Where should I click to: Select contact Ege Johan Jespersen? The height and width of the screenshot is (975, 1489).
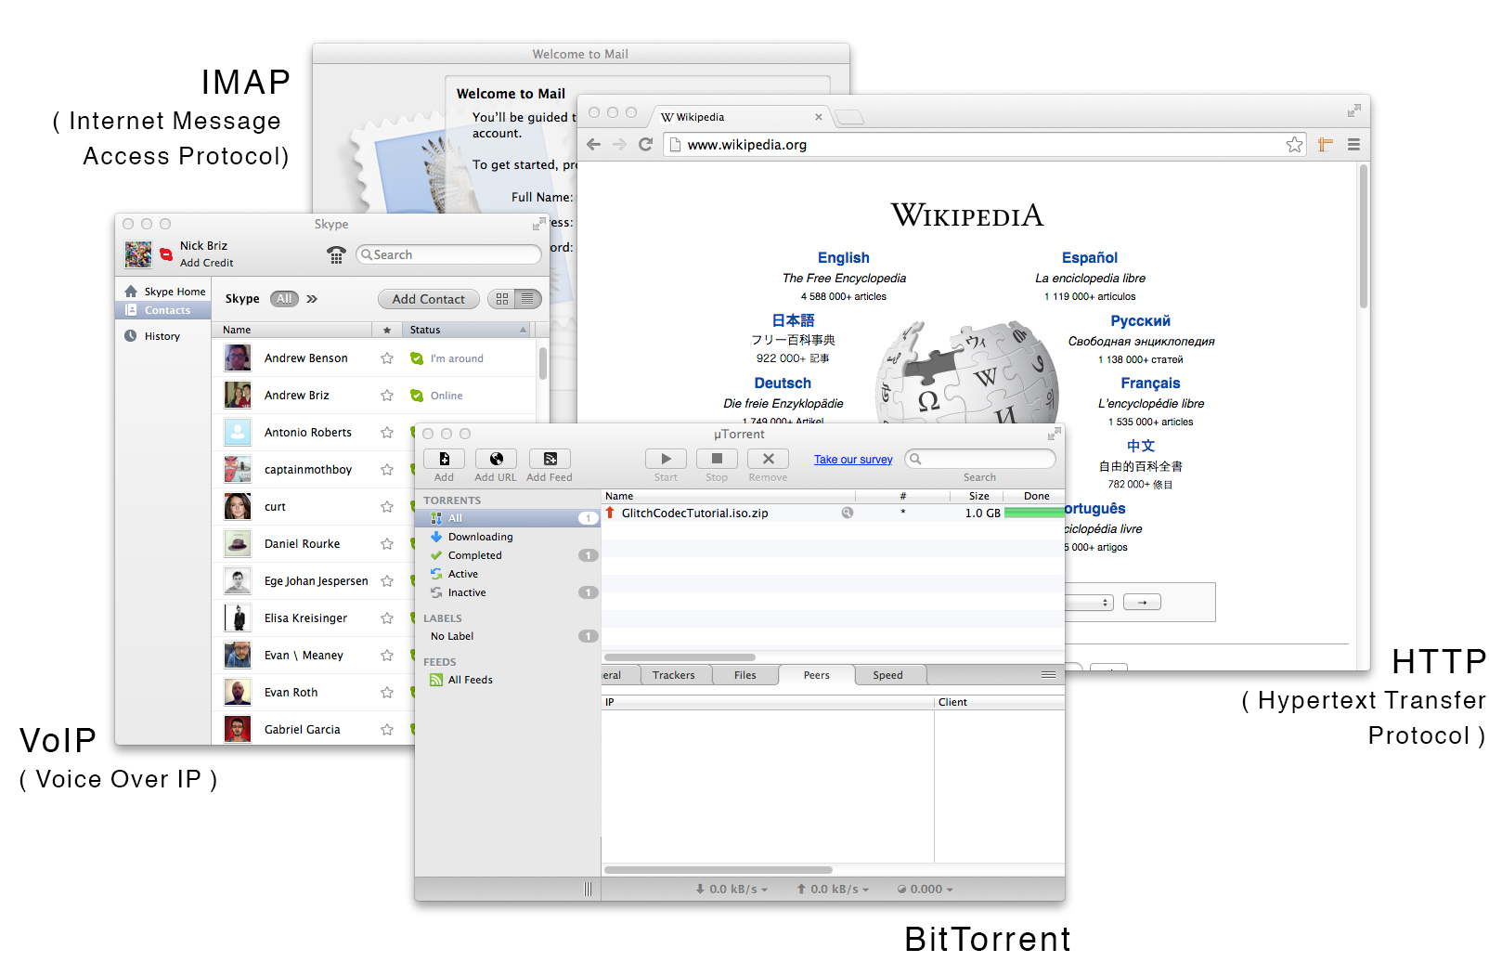pos(316,581)
